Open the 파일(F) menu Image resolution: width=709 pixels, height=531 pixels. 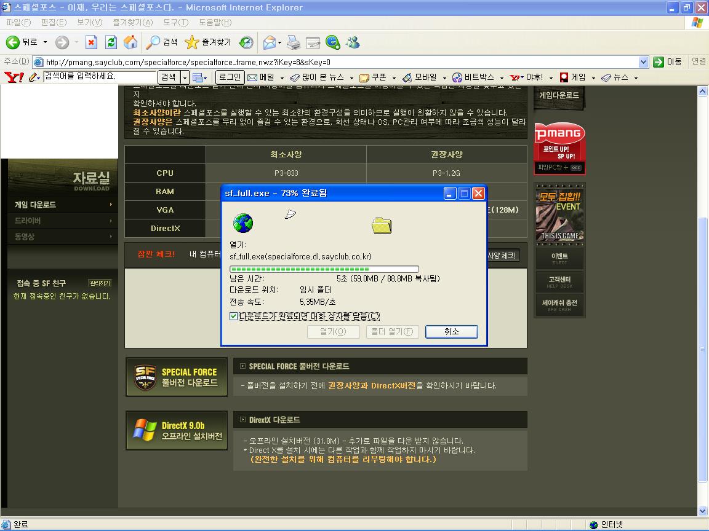pos(18,22)
